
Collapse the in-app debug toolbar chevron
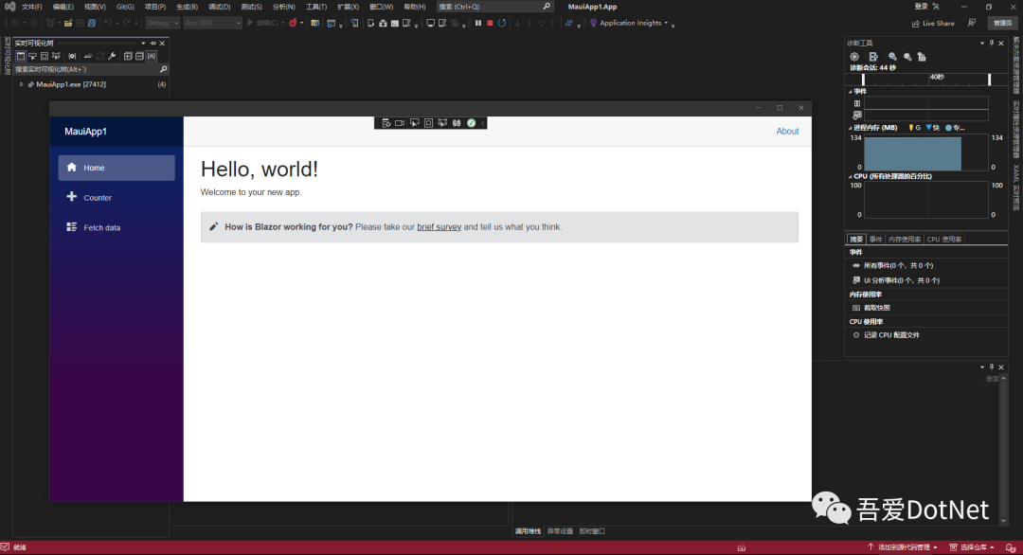[483, 122]
